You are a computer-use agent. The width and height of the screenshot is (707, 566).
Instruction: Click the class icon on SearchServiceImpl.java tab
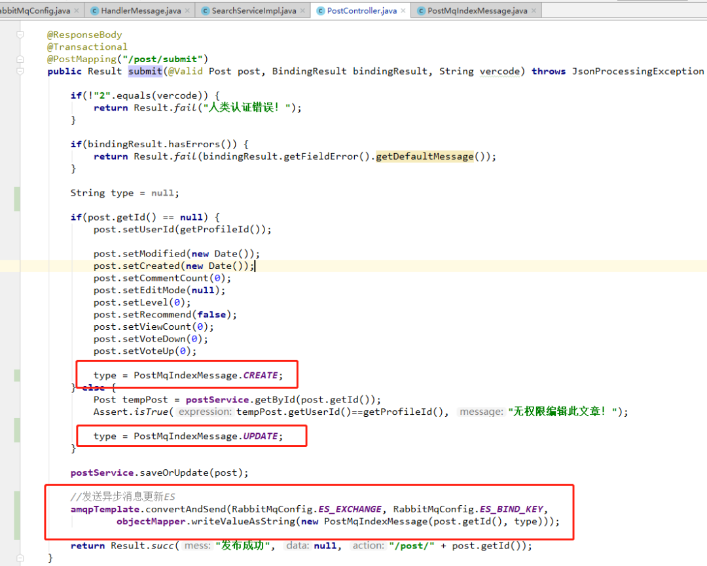pyautogui.click(x=205, y=11)
